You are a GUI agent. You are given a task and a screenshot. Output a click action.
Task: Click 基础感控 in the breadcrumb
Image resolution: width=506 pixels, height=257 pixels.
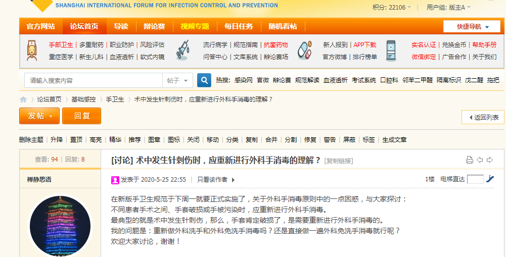click(x=83, y=99)
